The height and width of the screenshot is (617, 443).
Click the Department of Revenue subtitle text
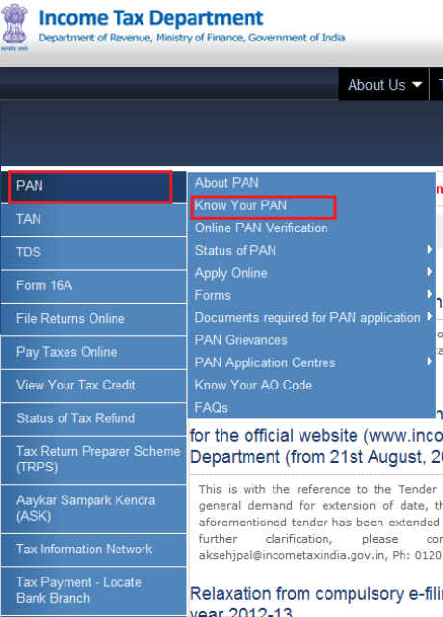tap(192, 39)
